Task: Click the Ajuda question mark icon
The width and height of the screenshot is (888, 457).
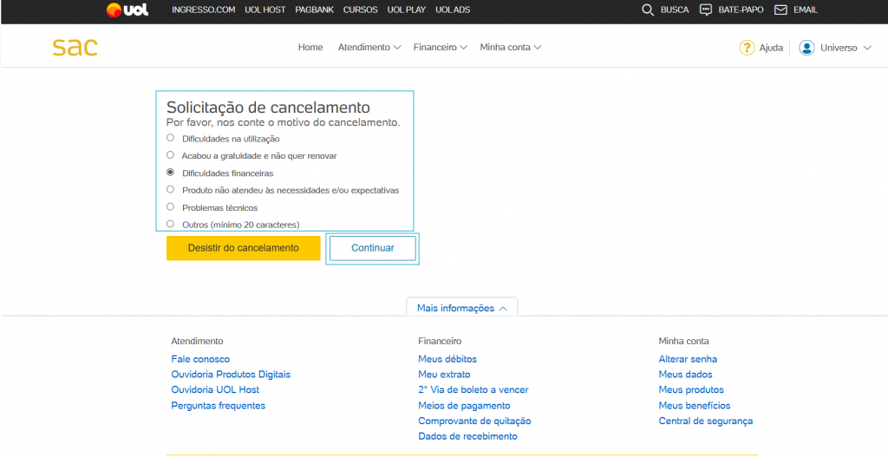Action: [x=747, y=48]
